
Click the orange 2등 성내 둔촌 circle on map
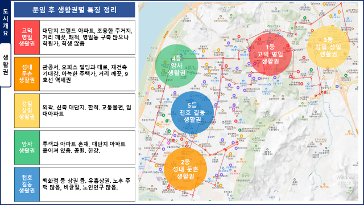(x=185, y=169)
